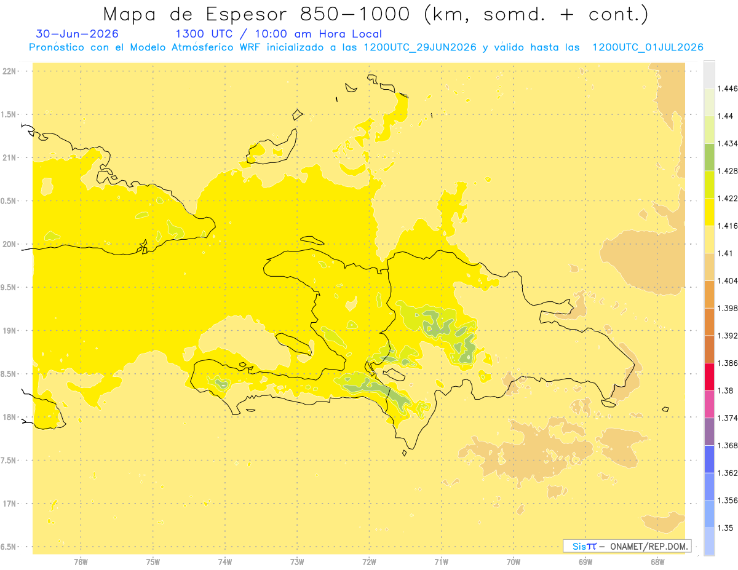Click the '70W' longitude label

point(513,563)
